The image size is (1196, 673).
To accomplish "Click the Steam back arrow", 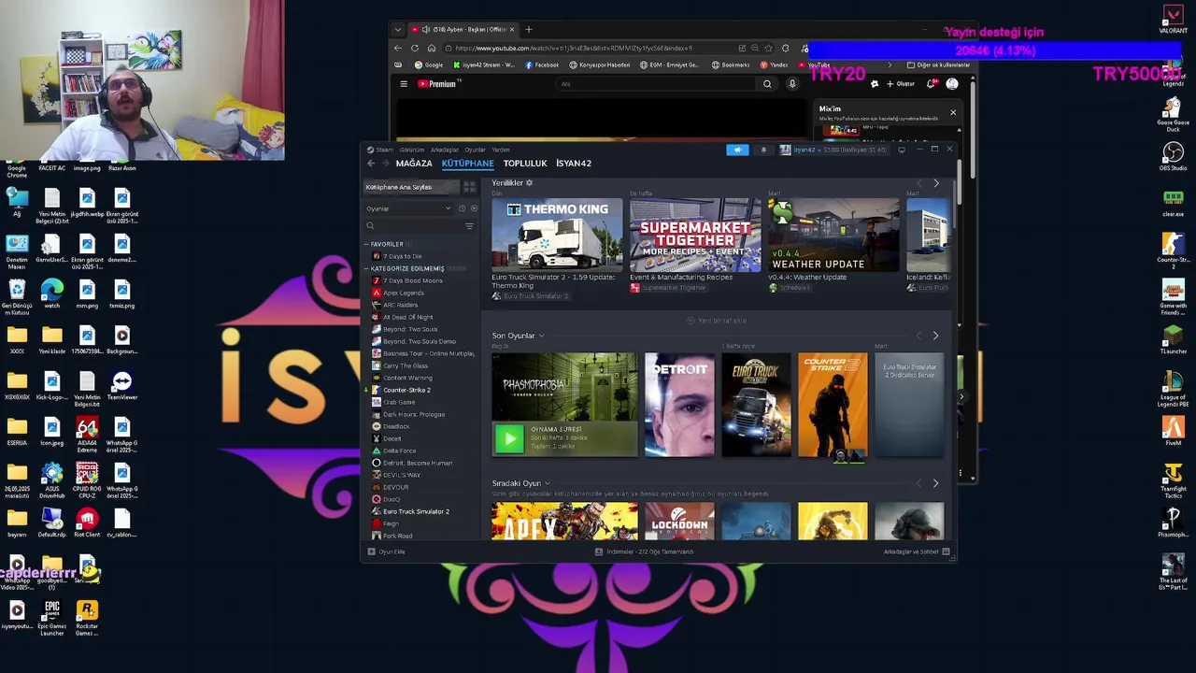I will (x=371, y=164).
